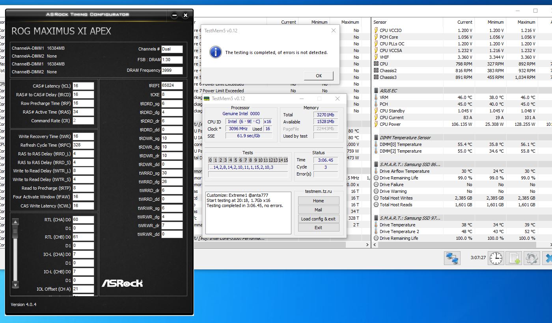Click the lightning icon beside VHIF
Viewport: 552px width, 323px height.
tap(376, 57)
